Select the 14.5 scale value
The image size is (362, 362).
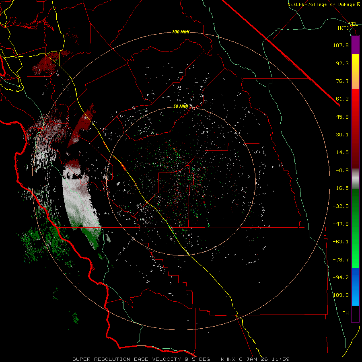tap(342, 152)
